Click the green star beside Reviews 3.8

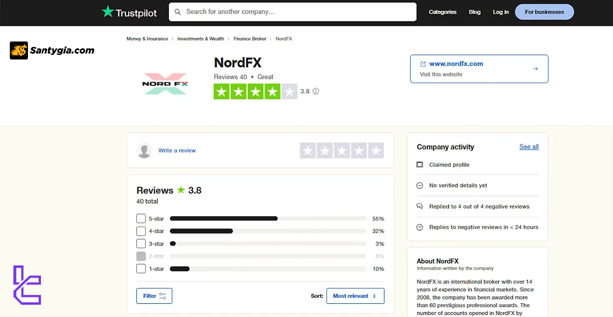[x=181, y=190]
